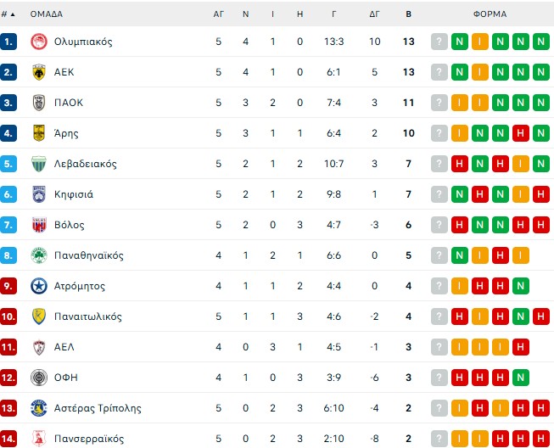554x448 pixels.
Task: Click the rank 1 position badge
Action: [x=9, y=42]
